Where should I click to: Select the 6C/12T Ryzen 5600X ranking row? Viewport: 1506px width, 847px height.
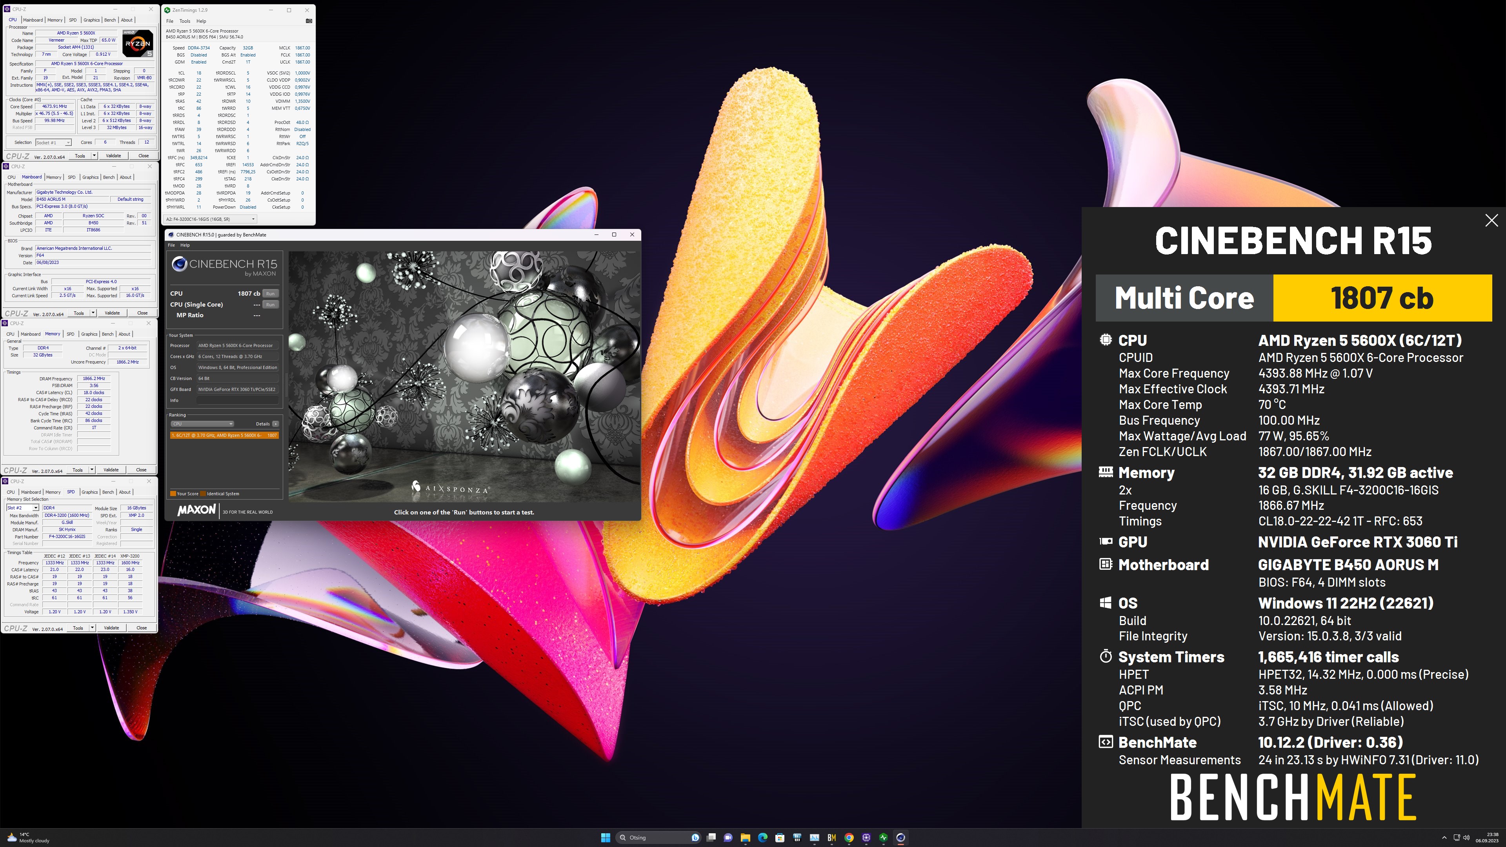[x=224, y=435]
